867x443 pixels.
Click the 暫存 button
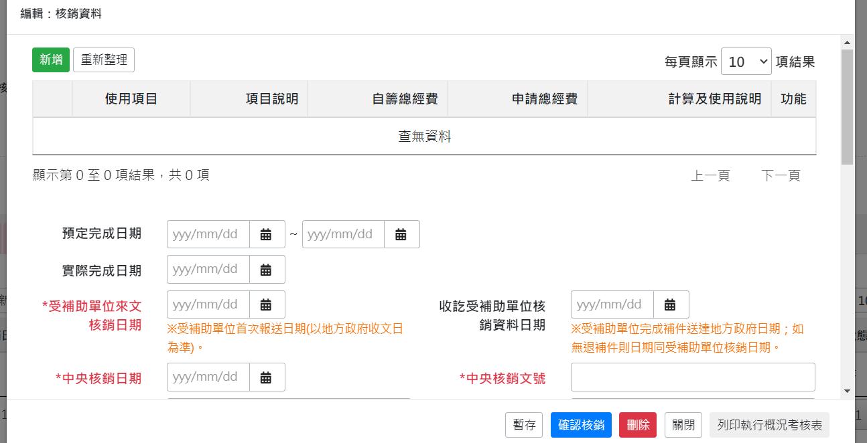point(524,425)
